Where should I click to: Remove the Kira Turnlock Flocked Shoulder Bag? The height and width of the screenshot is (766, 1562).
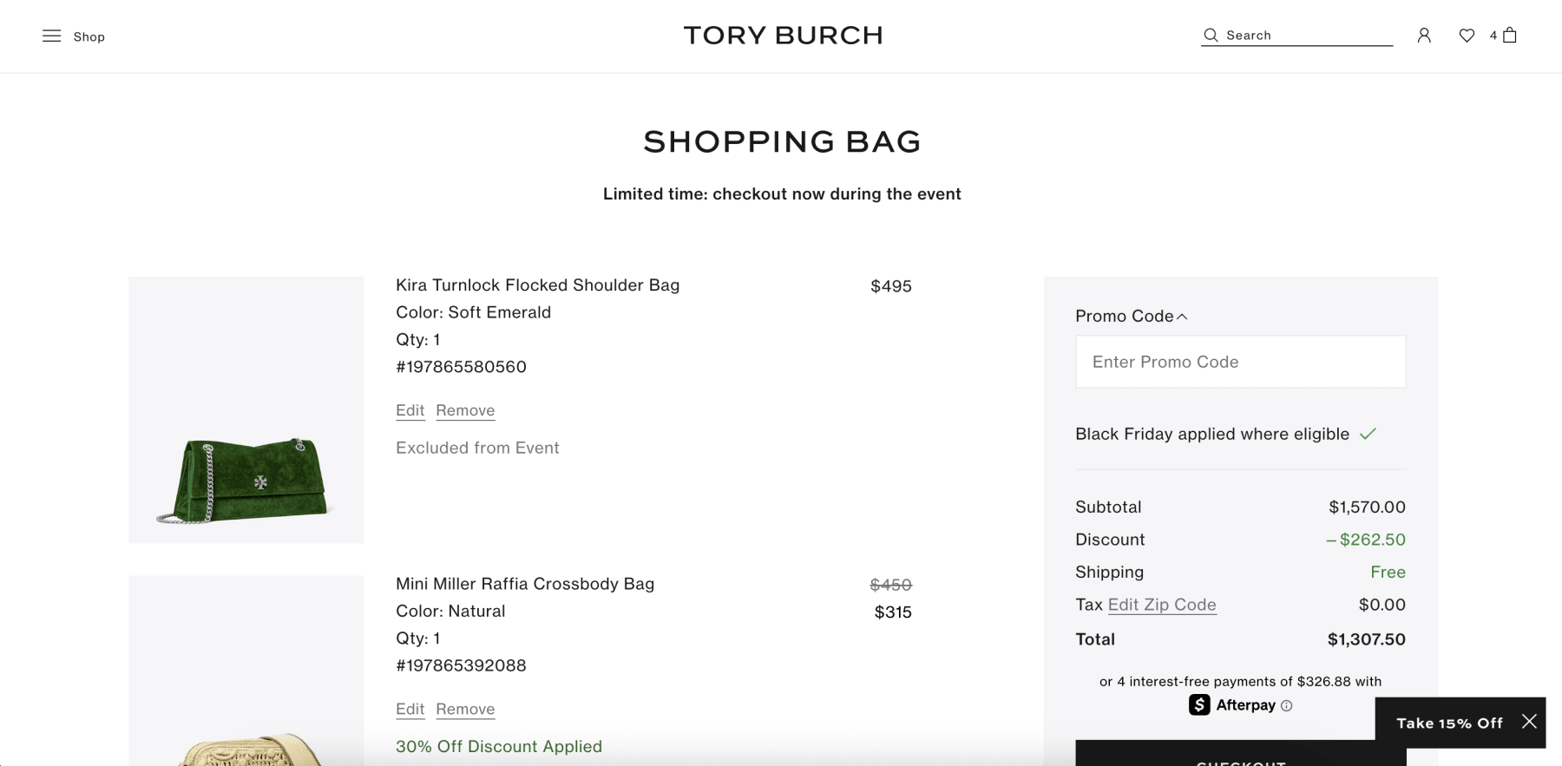465,409
